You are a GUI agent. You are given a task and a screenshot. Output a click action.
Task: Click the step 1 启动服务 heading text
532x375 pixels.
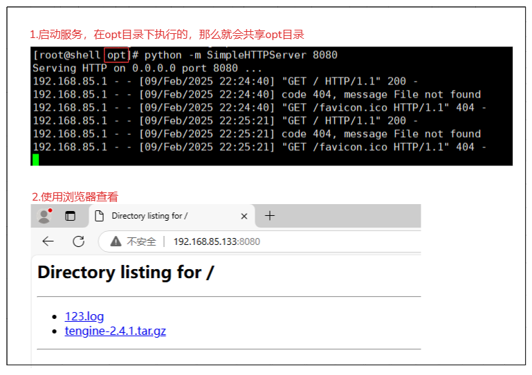[x=166, y=35]
